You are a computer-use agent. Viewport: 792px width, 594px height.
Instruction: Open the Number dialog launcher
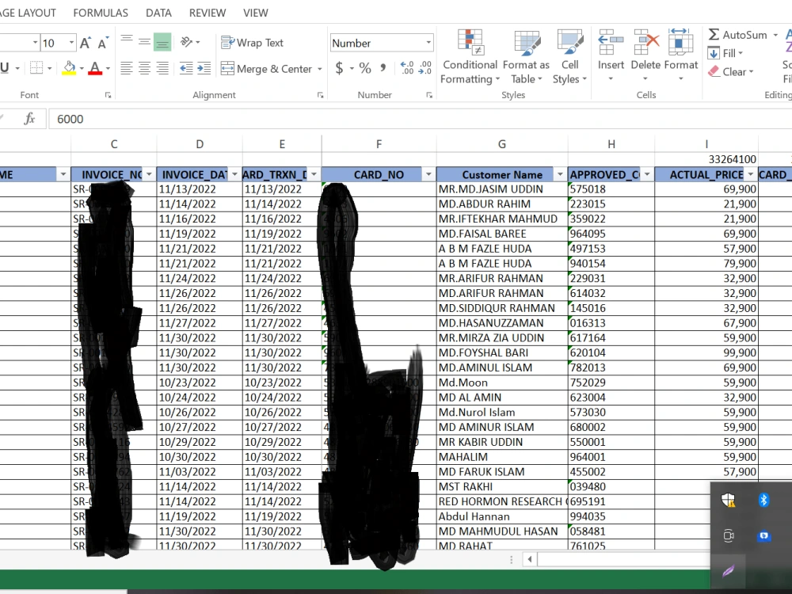tap(429, 95)
